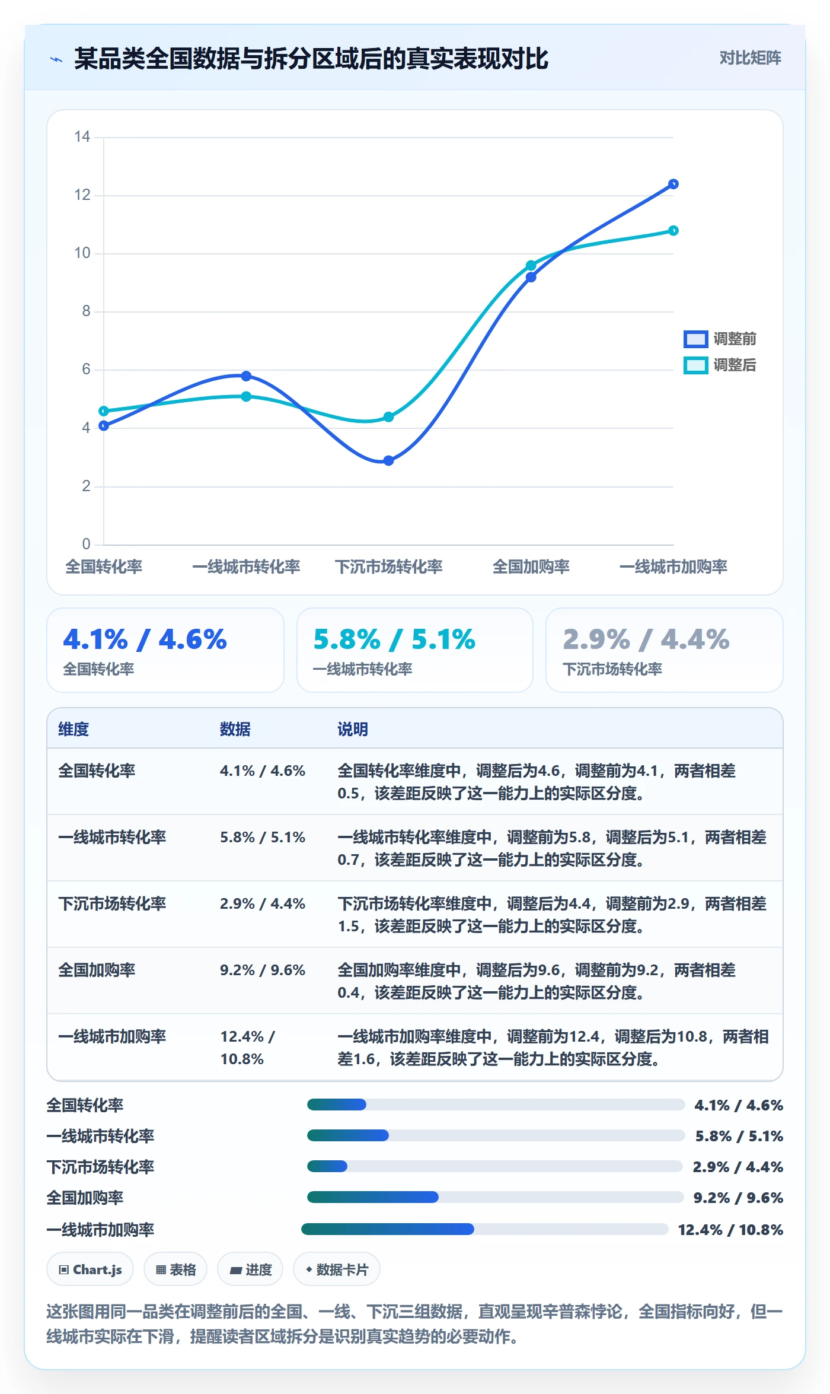Viewport: 830px width, 1394px height.
Task: Select the 4.1% / 4.6% 全国转化率 card
Action: (165, 650)
